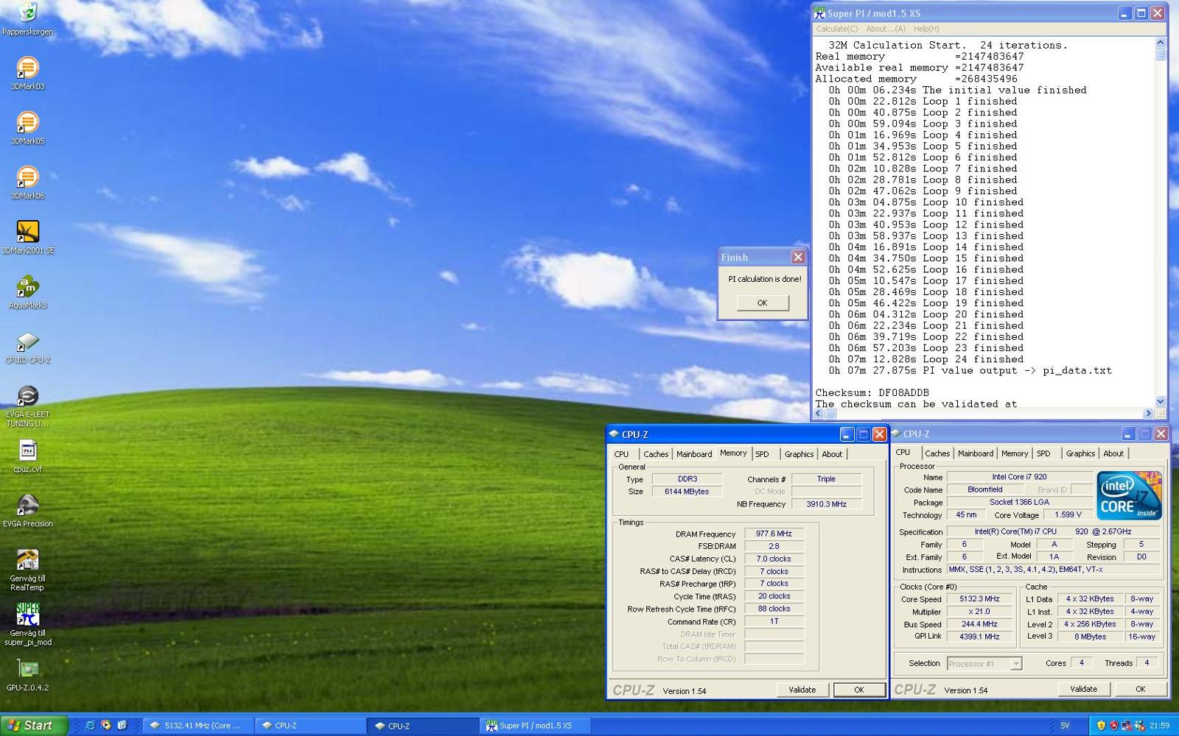
Task: Open the Start menu
Action: pyautogui.click(x=34, y=726)
